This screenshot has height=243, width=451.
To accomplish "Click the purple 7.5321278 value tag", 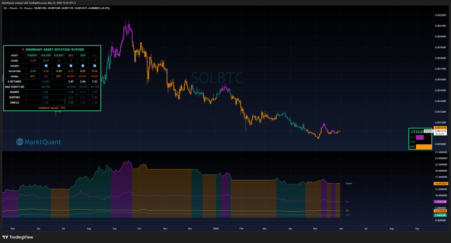I will 440,202.
